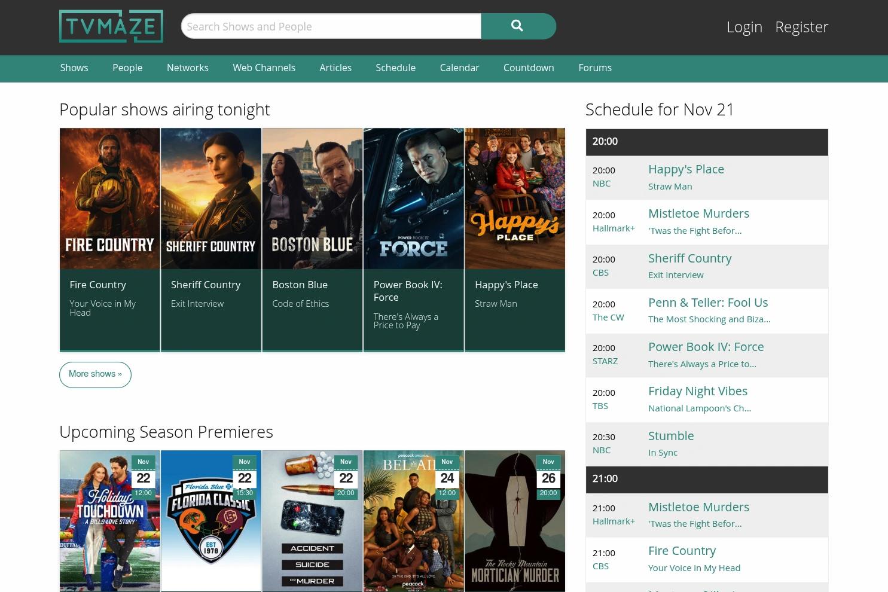
Task: Click the CBS network link at 20:00
Action: click(600, 273)
